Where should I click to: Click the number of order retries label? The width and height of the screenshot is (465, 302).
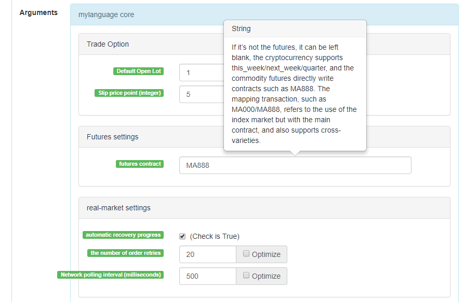[126, 253]
